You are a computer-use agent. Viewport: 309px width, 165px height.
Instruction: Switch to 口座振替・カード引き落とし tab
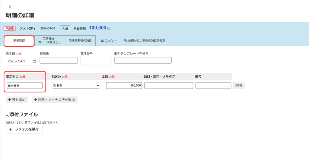tap(50, 40)
